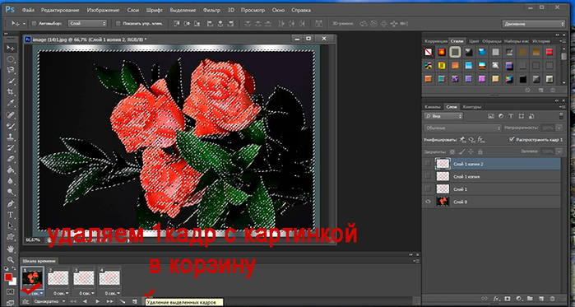Image resolution: width=575 pixels, height=307 pixels.
Task: Filter layers by pixel type icon
Action: [x=491, y=116]
